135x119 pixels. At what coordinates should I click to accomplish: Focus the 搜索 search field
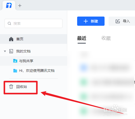[33, 23]
